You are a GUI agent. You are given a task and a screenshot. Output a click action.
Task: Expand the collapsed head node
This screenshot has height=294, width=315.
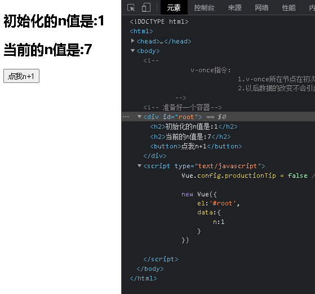tap(132, 41)
